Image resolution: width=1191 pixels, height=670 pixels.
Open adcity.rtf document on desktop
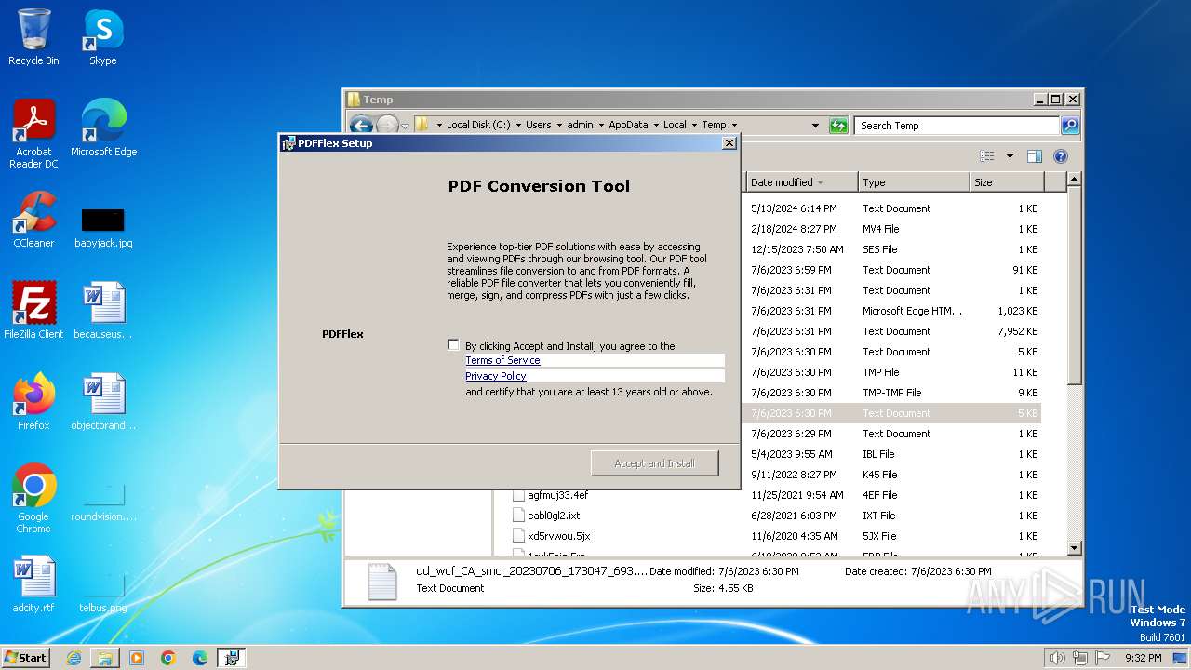coord(33,583)
